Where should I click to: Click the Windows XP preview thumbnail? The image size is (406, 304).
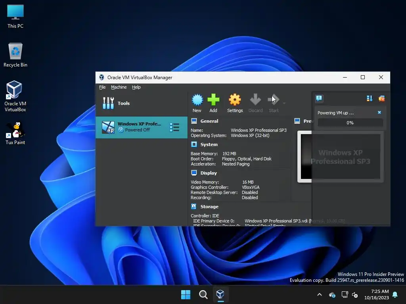click(x=340, y=157)
